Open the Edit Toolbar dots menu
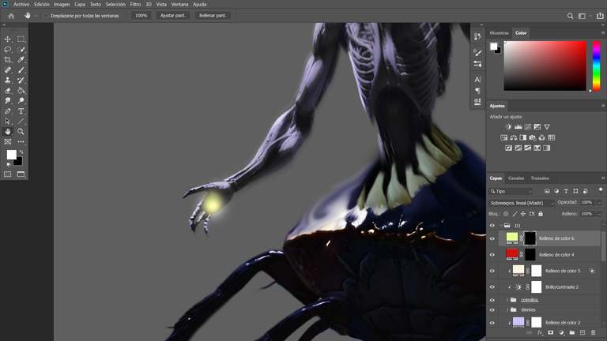The width and height of the screenshot is (607, 341). [21, 142]
